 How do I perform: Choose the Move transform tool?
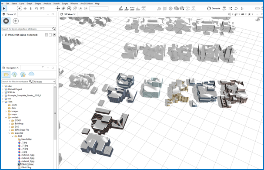pos(25,8)
